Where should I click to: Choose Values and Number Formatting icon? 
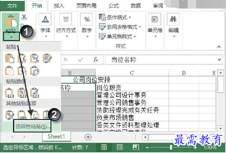click(x=22, y=93)
